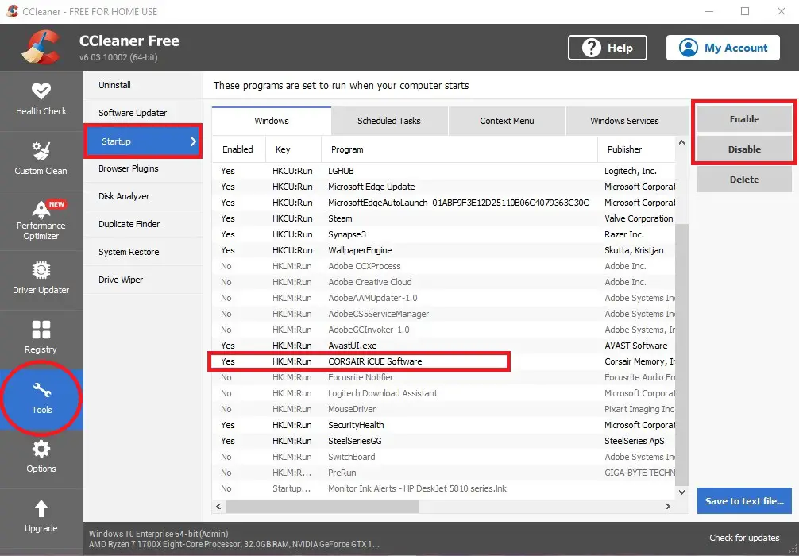
Task: Switch to the Windows tab
Action: coord(272,121)
